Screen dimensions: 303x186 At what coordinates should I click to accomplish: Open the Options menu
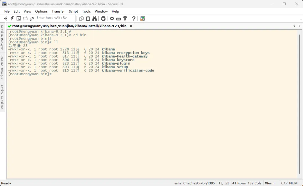(x=41, y=12)
